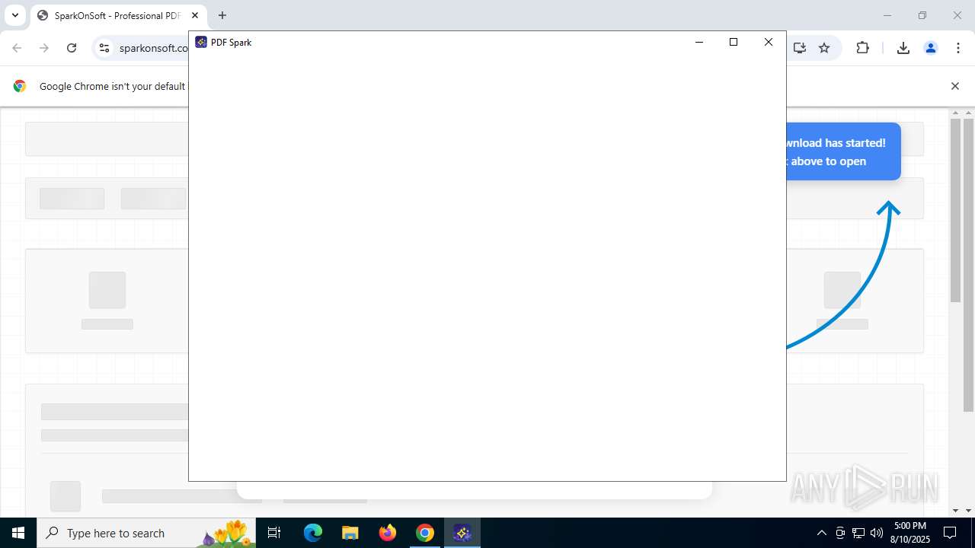975x548 pixels.
Task: Switch to PDF Spark on the taskbar
Action: tap(462, 533)
